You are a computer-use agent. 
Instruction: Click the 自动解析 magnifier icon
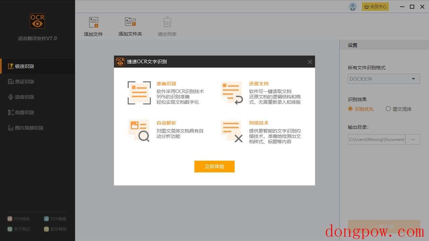click(x=139, y=131)
